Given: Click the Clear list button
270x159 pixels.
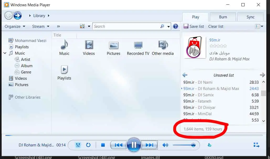Looking at the screenshot, I should tap(216, 26).
